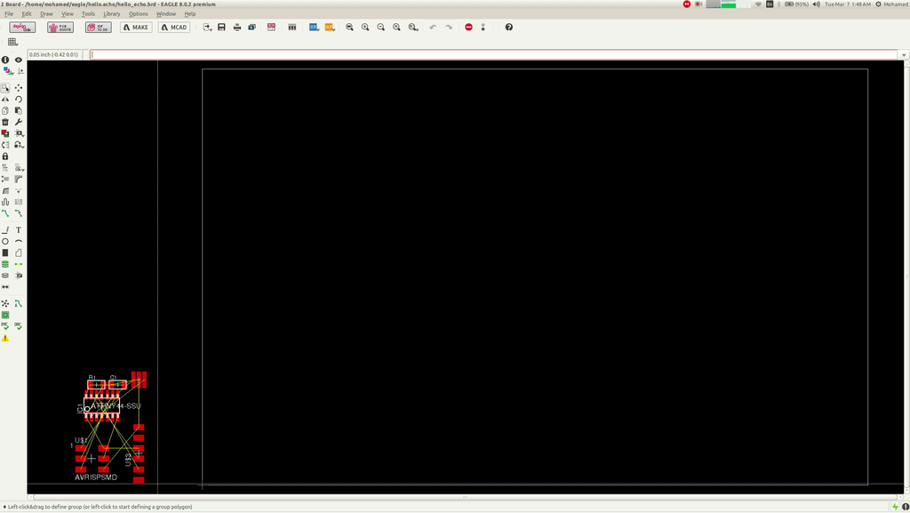The image size is (910, 513).
Task: Select the Line draw tool
Action: (5, 230)
